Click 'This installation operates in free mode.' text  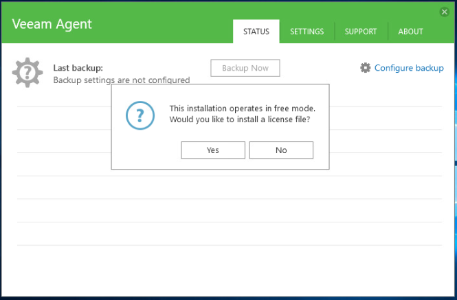242,108
